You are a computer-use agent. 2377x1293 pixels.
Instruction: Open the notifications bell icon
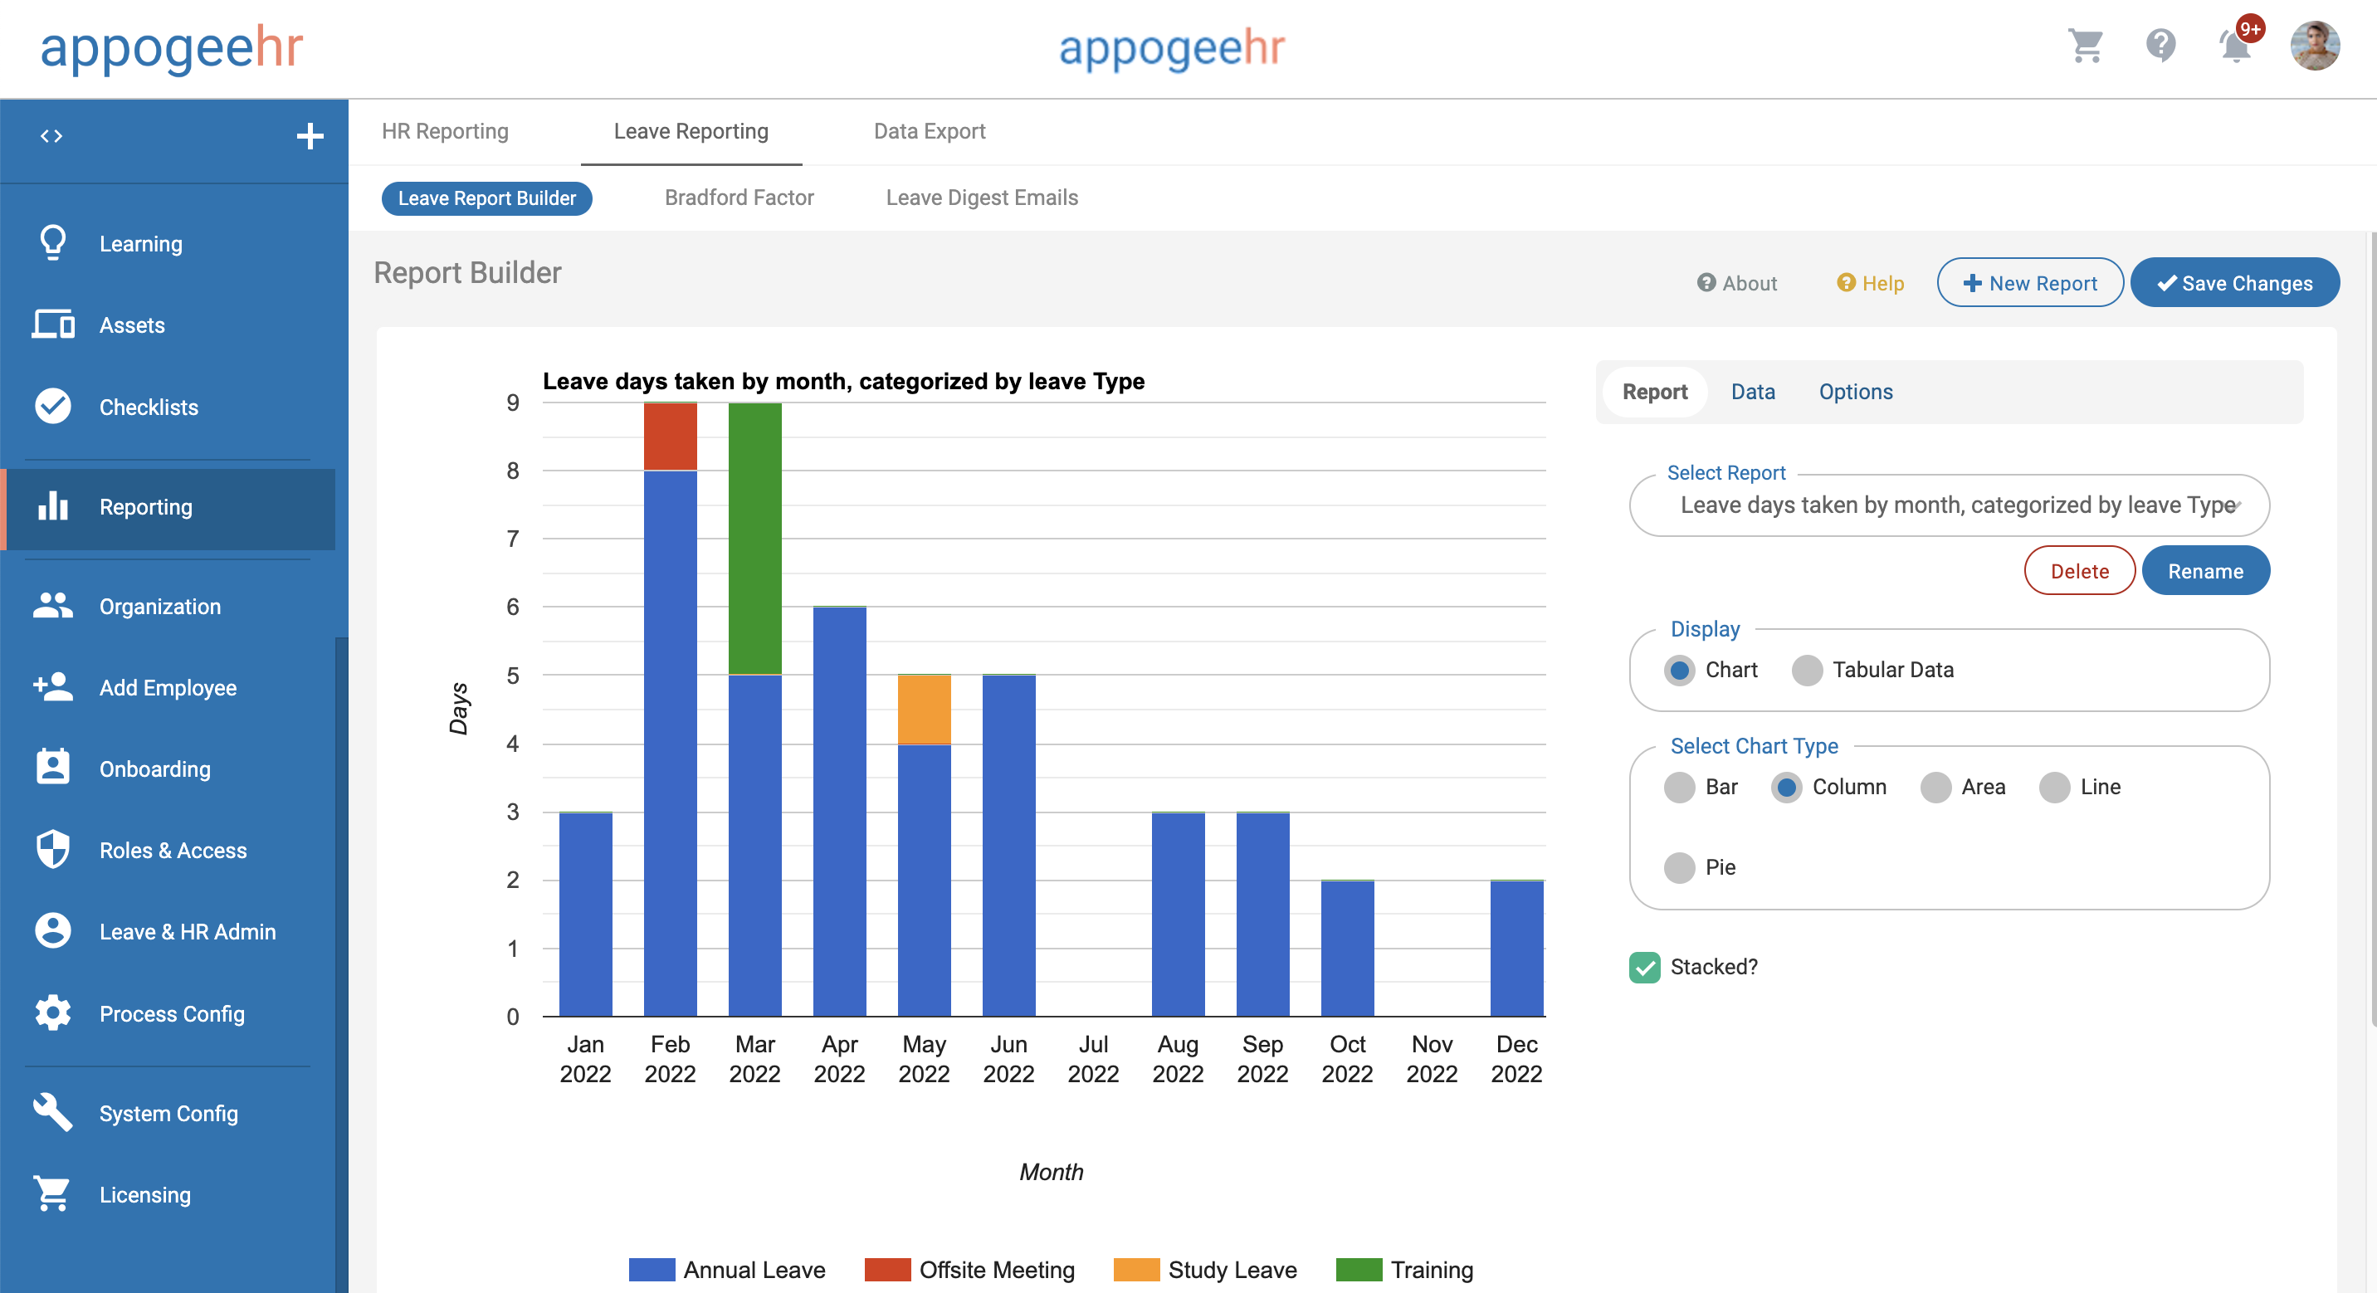pos(2235,46)
